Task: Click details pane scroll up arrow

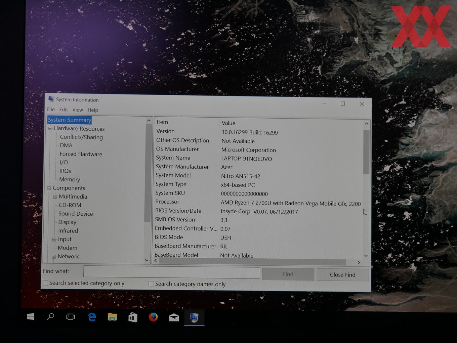Action: tap(366, 124)
